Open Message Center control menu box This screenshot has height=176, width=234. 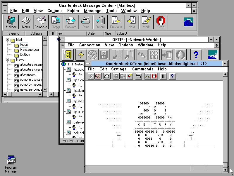pyautogui.click(x=5, y=5)
